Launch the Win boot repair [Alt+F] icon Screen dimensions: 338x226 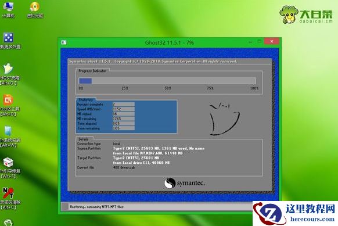click(x=9, y=167)
